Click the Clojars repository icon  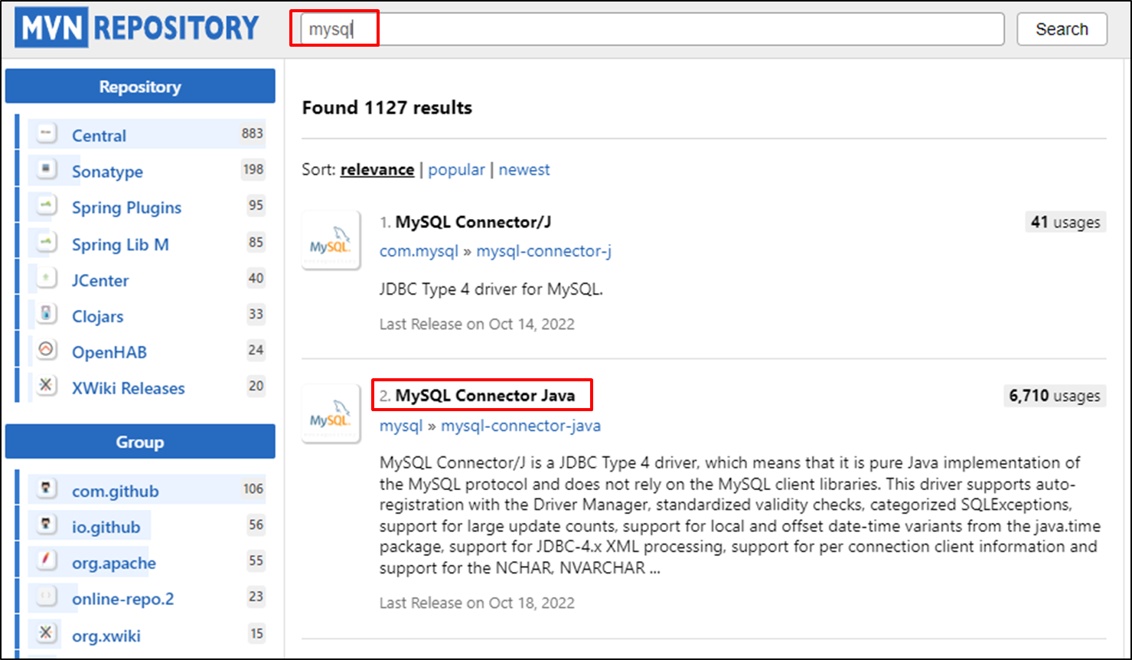click(x=47, y=314)
